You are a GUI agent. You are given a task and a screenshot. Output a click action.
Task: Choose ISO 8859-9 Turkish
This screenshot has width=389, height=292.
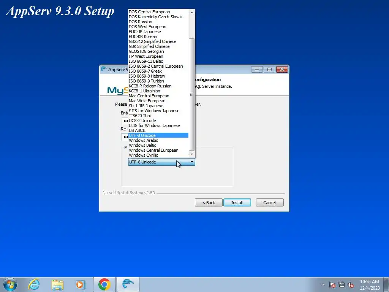coord(158,81)
